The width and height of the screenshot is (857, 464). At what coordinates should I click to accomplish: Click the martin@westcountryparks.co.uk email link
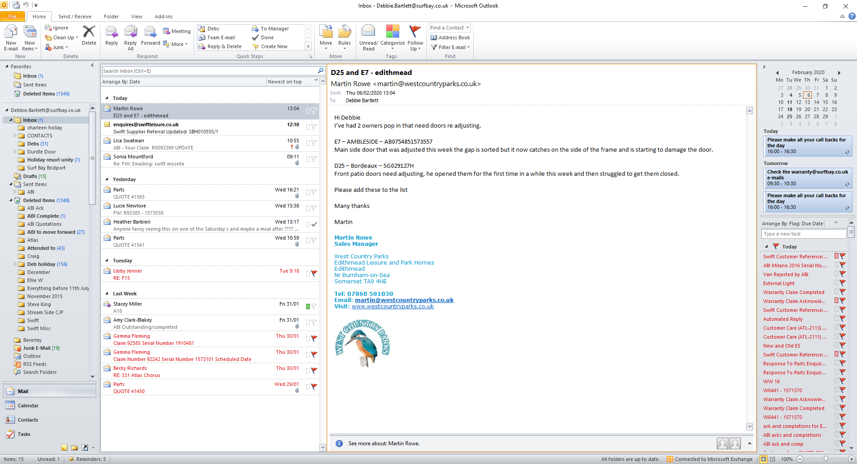[404, 300]
